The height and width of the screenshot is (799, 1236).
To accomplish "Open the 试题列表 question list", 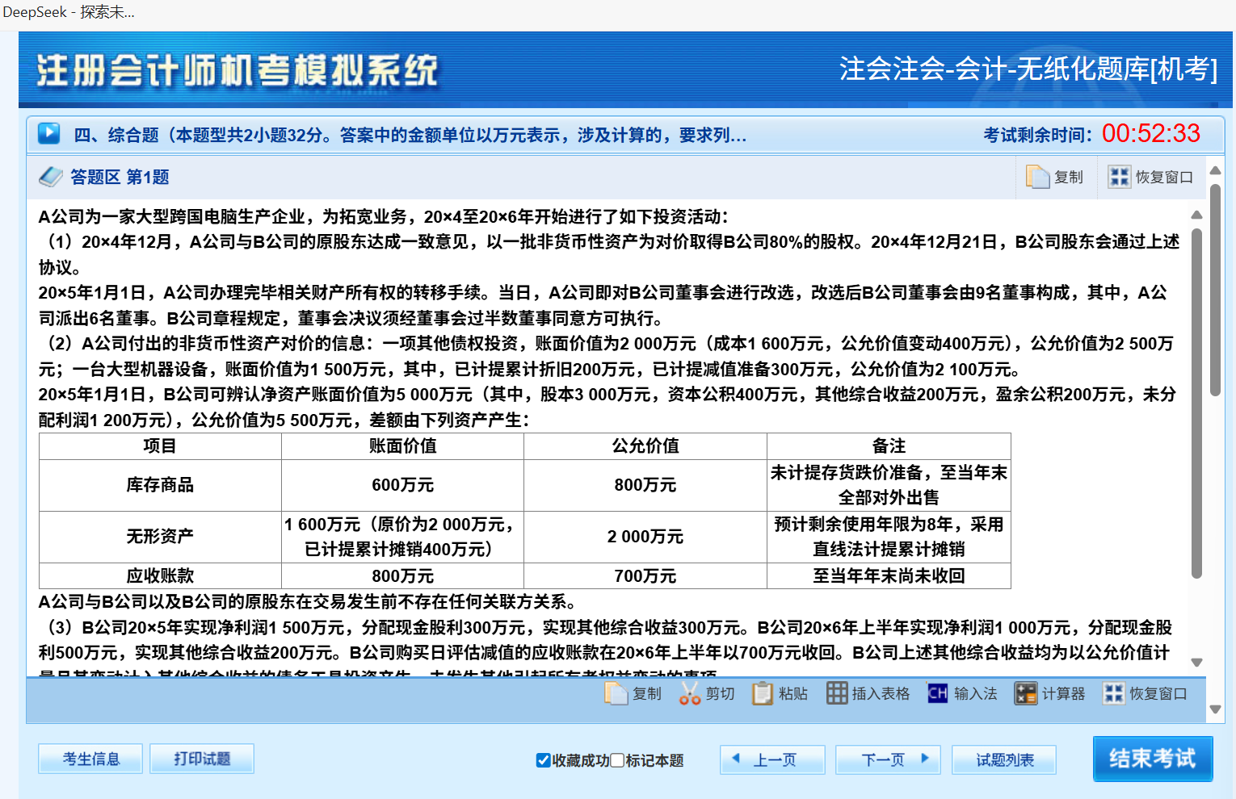I will (x=1004, y=759).
